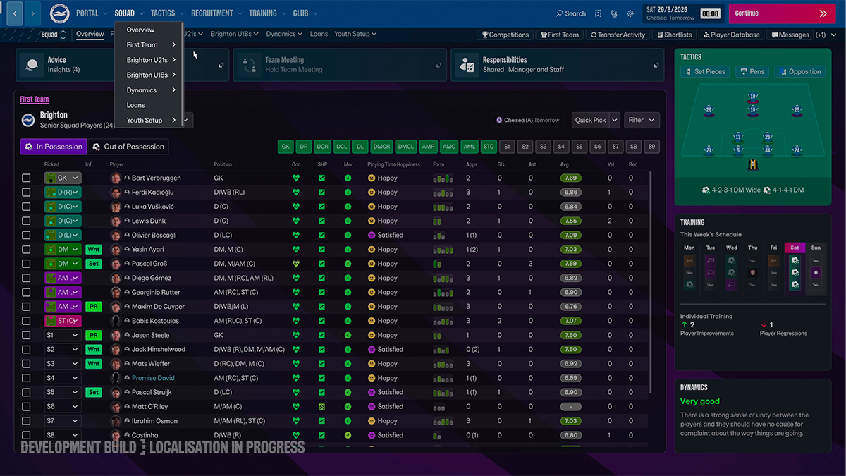Click the PR badge beside Jason Steele
The width and height of the screenshot is (846, 476).
(94, 335)
